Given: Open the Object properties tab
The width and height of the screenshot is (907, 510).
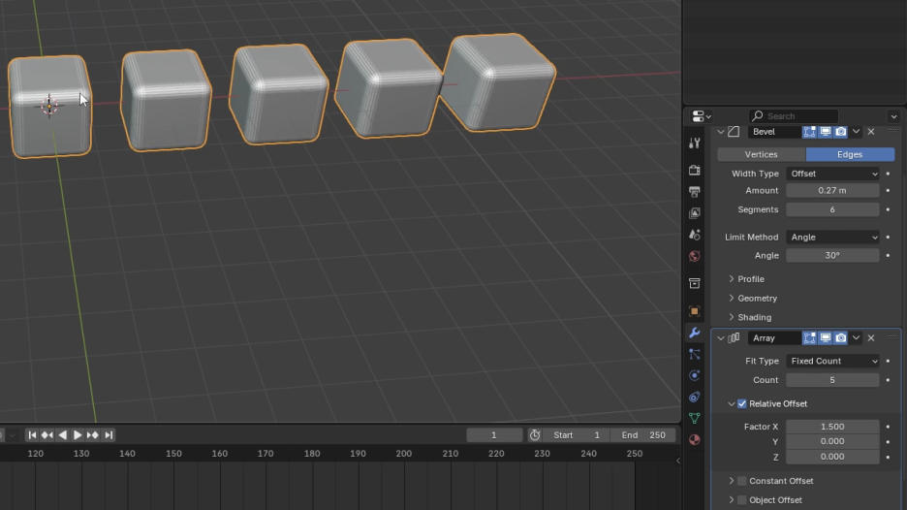Looking at the screenshot, I should (x=695, y=311).
